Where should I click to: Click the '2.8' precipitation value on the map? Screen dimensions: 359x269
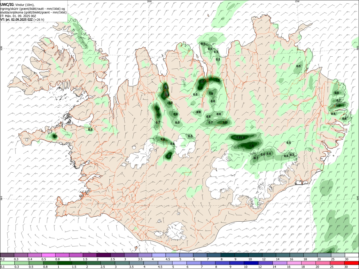[167, 95]
